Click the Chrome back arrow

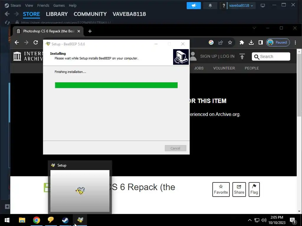(x=17, y=42)
